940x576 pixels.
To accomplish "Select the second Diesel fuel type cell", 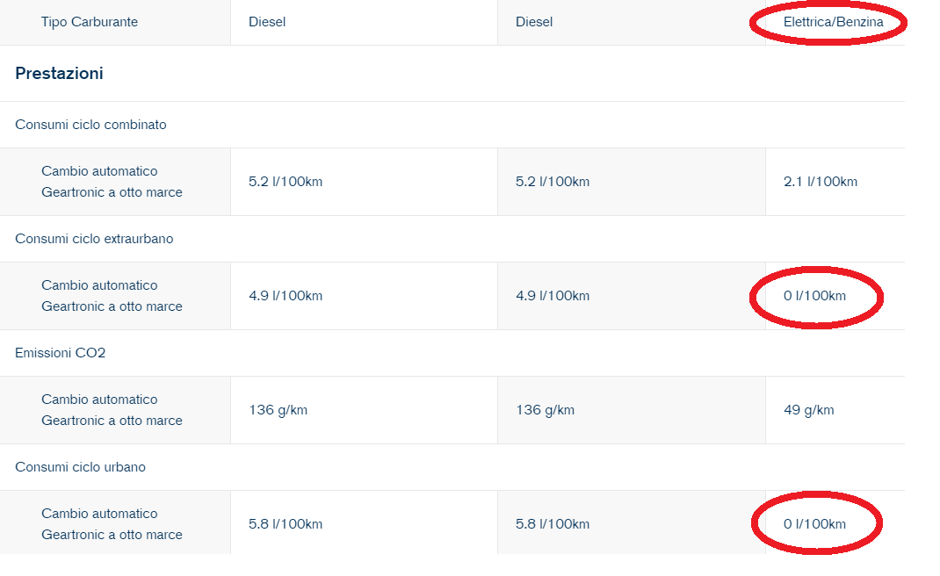I will (533, 22).
